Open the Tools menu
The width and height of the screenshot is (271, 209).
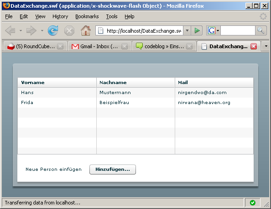[x=112, y=16]
